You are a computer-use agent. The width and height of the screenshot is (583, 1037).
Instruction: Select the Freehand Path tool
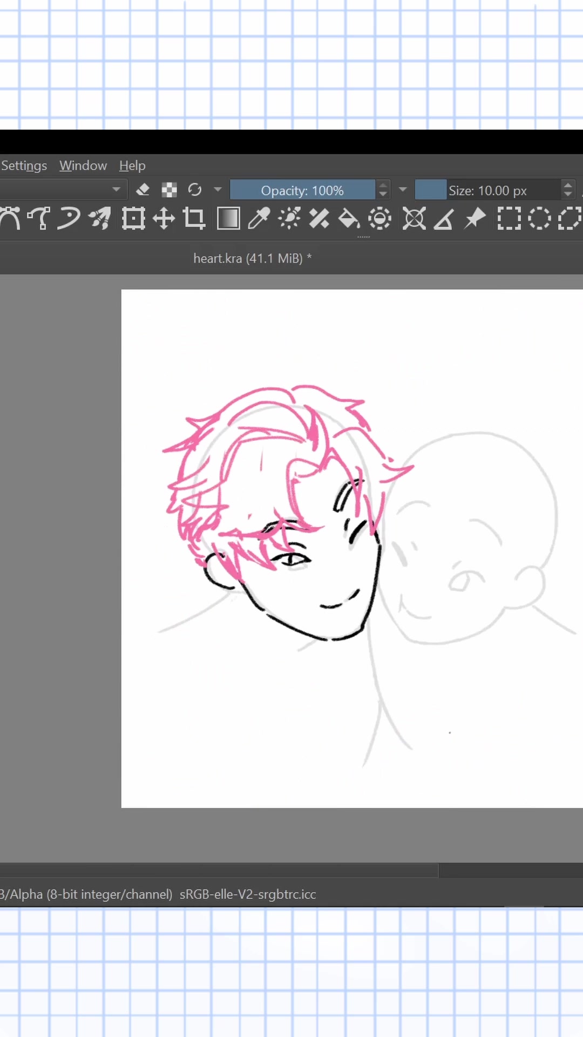pos(39,219)
